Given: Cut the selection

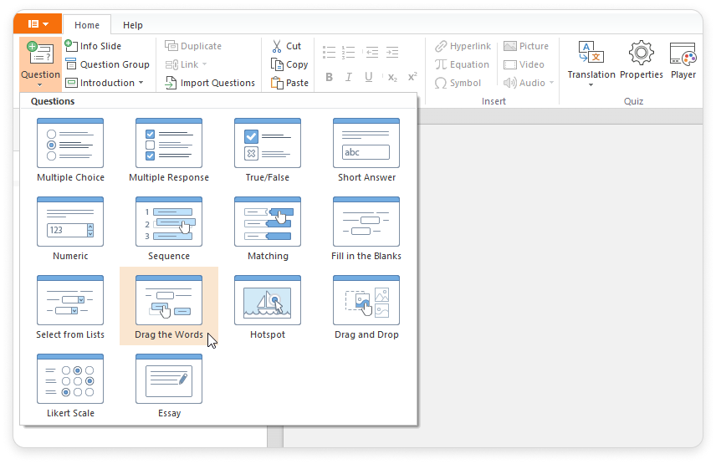Looking at the screenshot, I should point(286,46).
